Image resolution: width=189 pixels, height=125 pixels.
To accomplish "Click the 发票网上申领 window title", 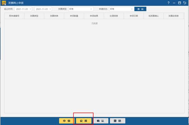I will coord(16,3).
